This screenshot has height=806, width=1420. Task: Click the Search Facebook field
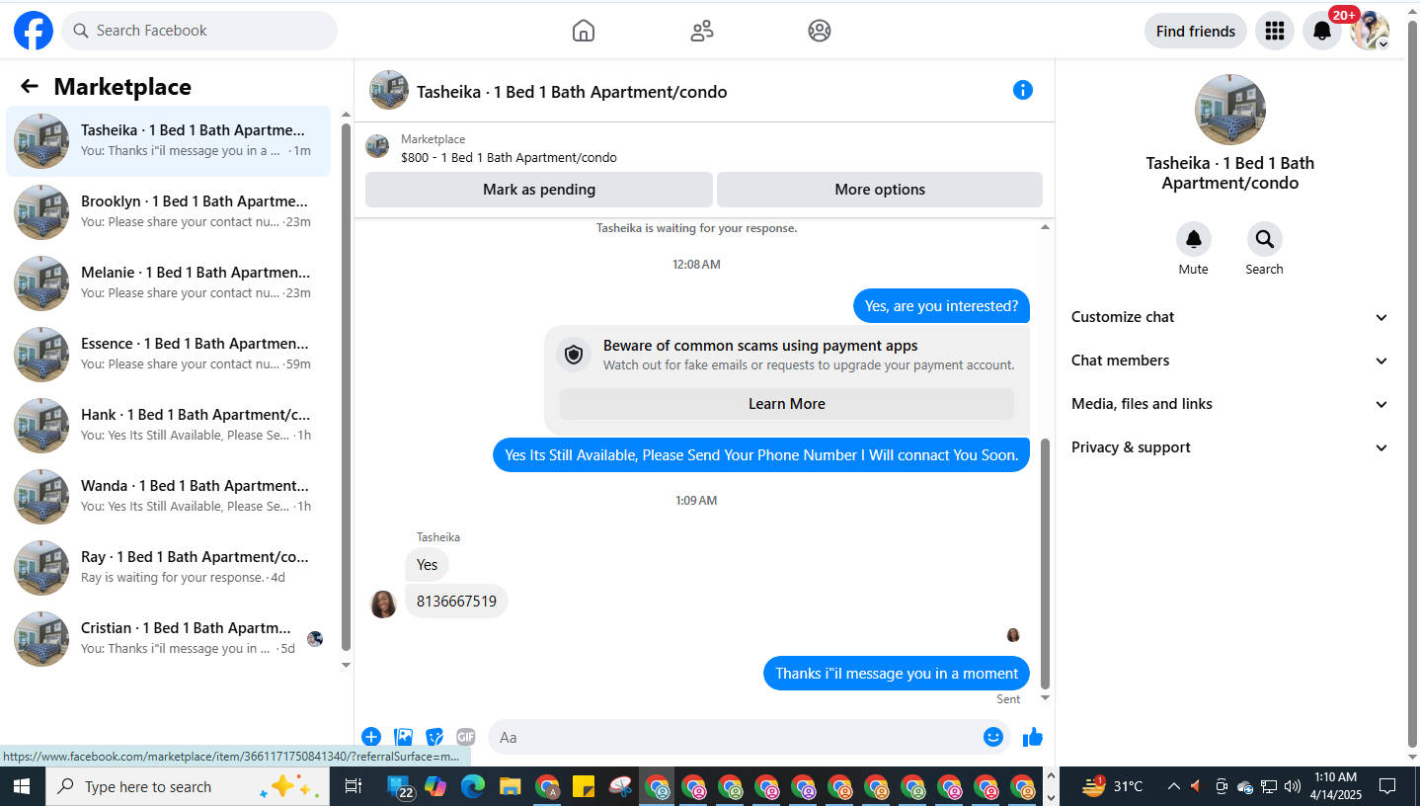199,31
